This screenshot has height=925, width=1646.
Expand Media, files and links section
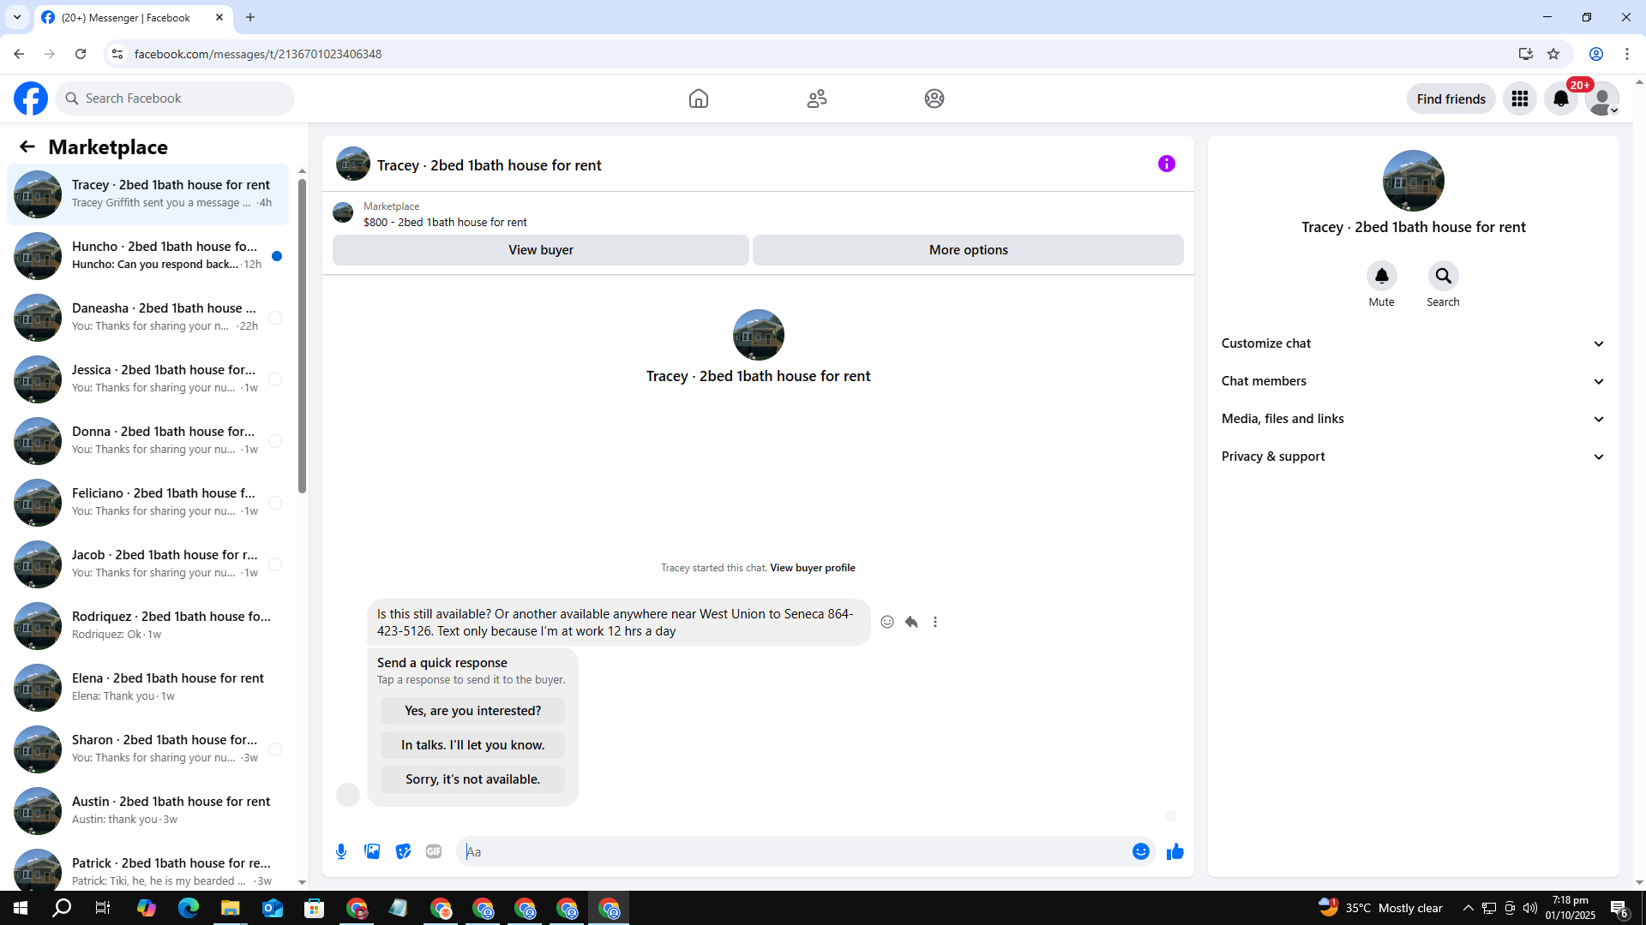pyautogui.click(x=1413, y=419)
